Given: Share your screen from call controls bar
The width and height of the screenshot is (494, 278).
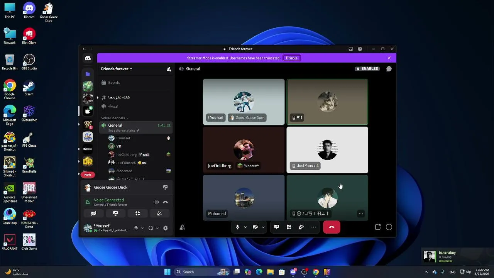Looking at the screenshot, I should [x=276, y=227].
